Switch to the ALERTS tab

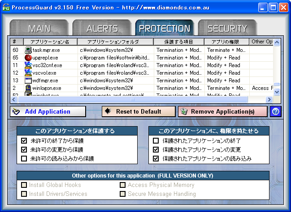click(102, 28)
